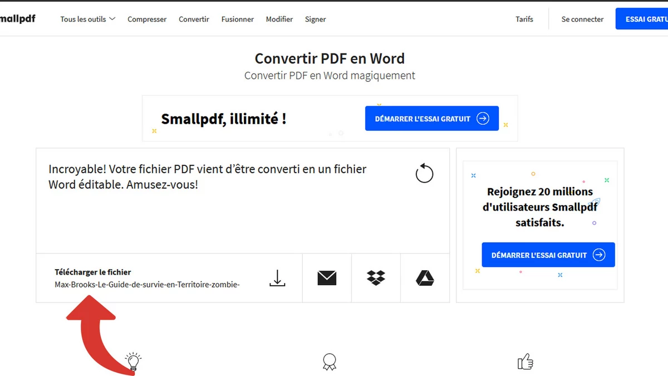The width and height of the screenshot is (668, 376).
Task: Save the file to Google Drive
Action: (425, 278)
